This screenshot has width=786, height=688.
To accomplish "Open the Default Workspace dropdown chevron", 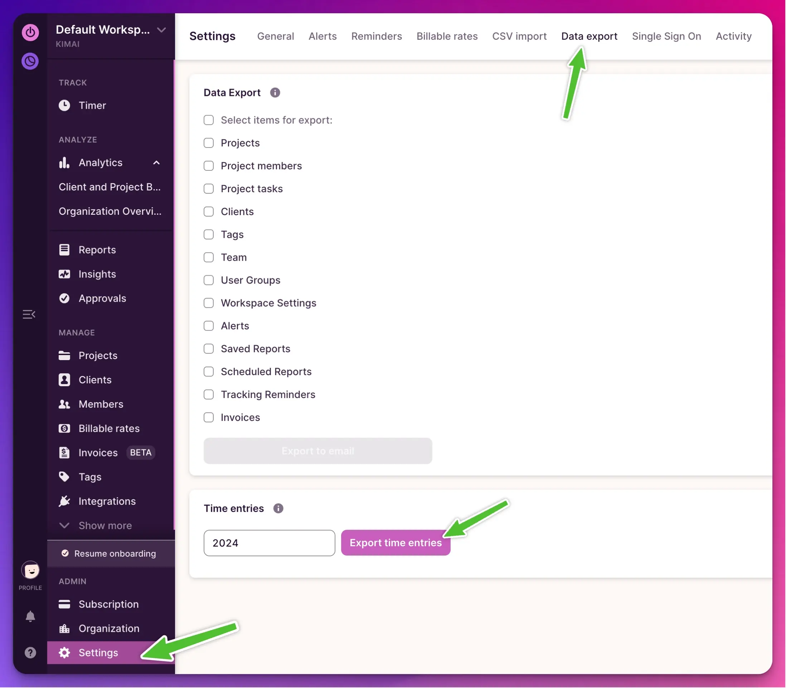I will click(x=161, y=30).
